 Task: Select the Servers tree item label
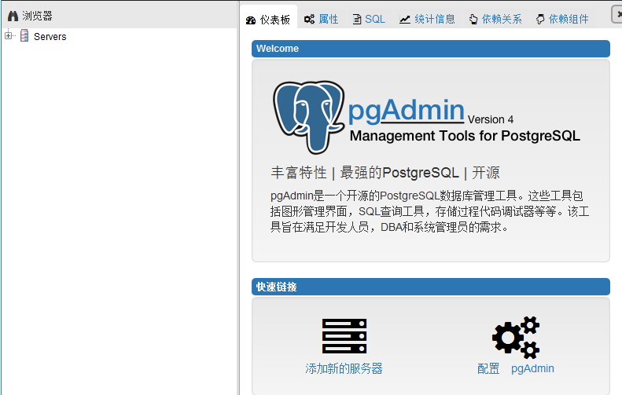point(50,36)
